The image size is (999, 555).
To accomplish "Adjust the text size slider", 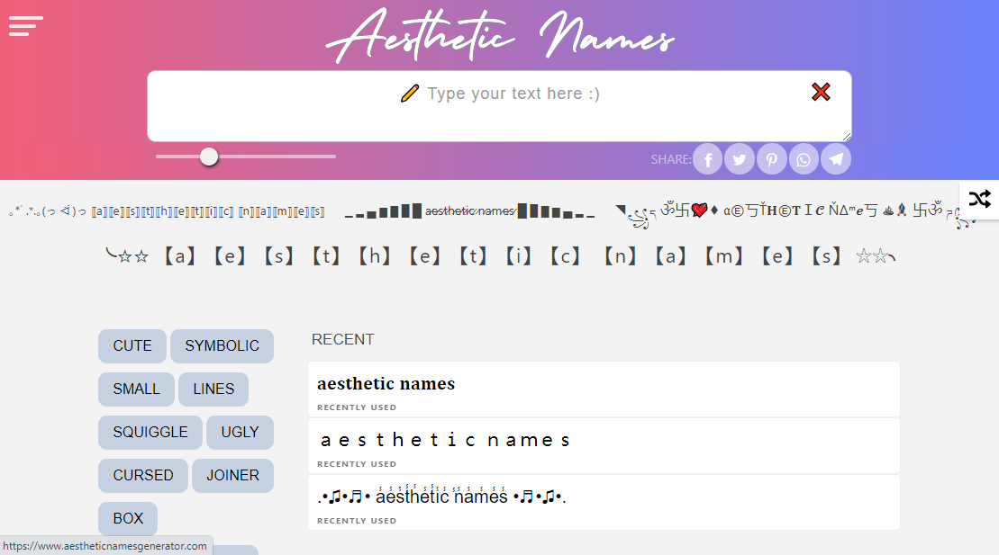I will click(x=209, y=156).
